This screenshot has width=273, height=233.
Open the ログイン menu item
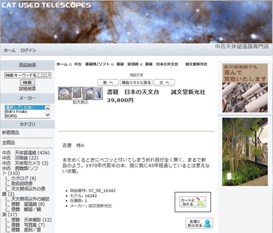[28, 50]
